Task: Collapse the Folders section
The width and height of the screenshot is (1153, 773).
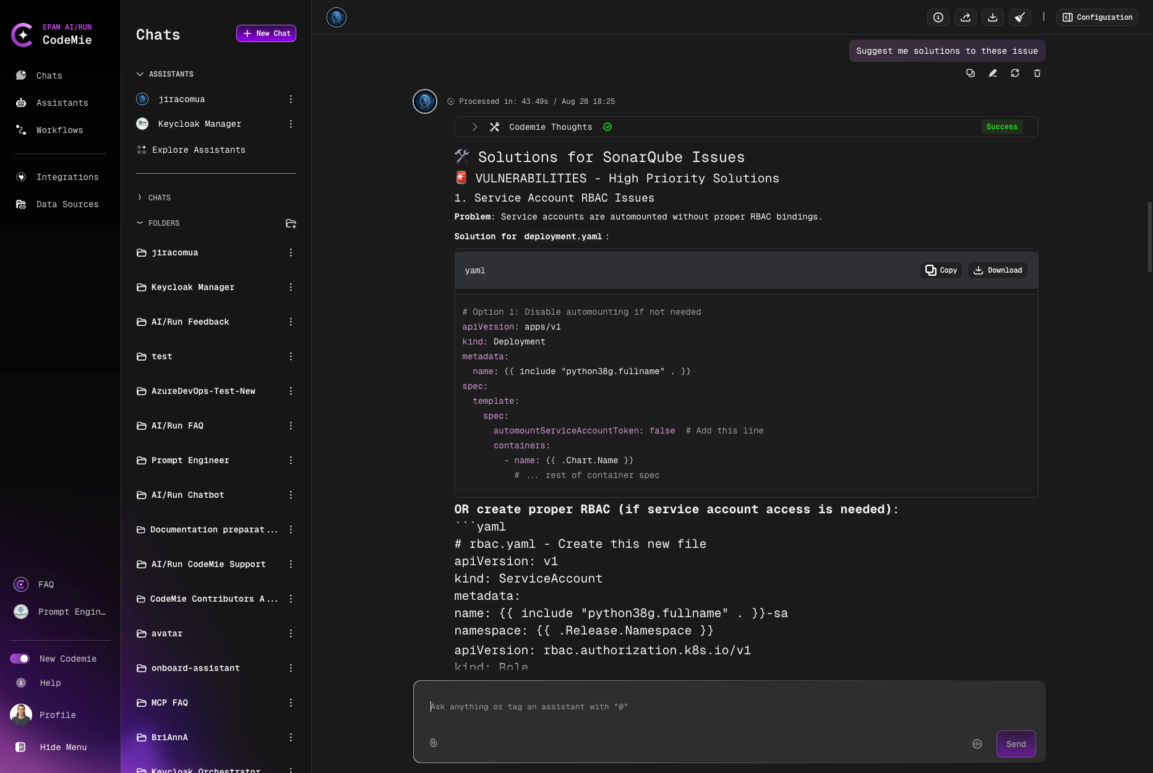Action: 140,223
